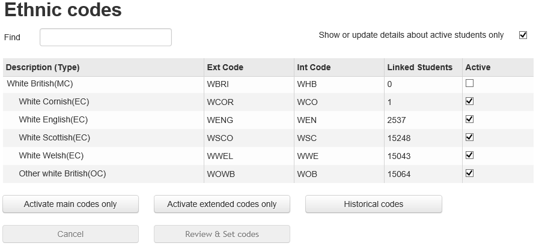Open Historical codes

373,204
